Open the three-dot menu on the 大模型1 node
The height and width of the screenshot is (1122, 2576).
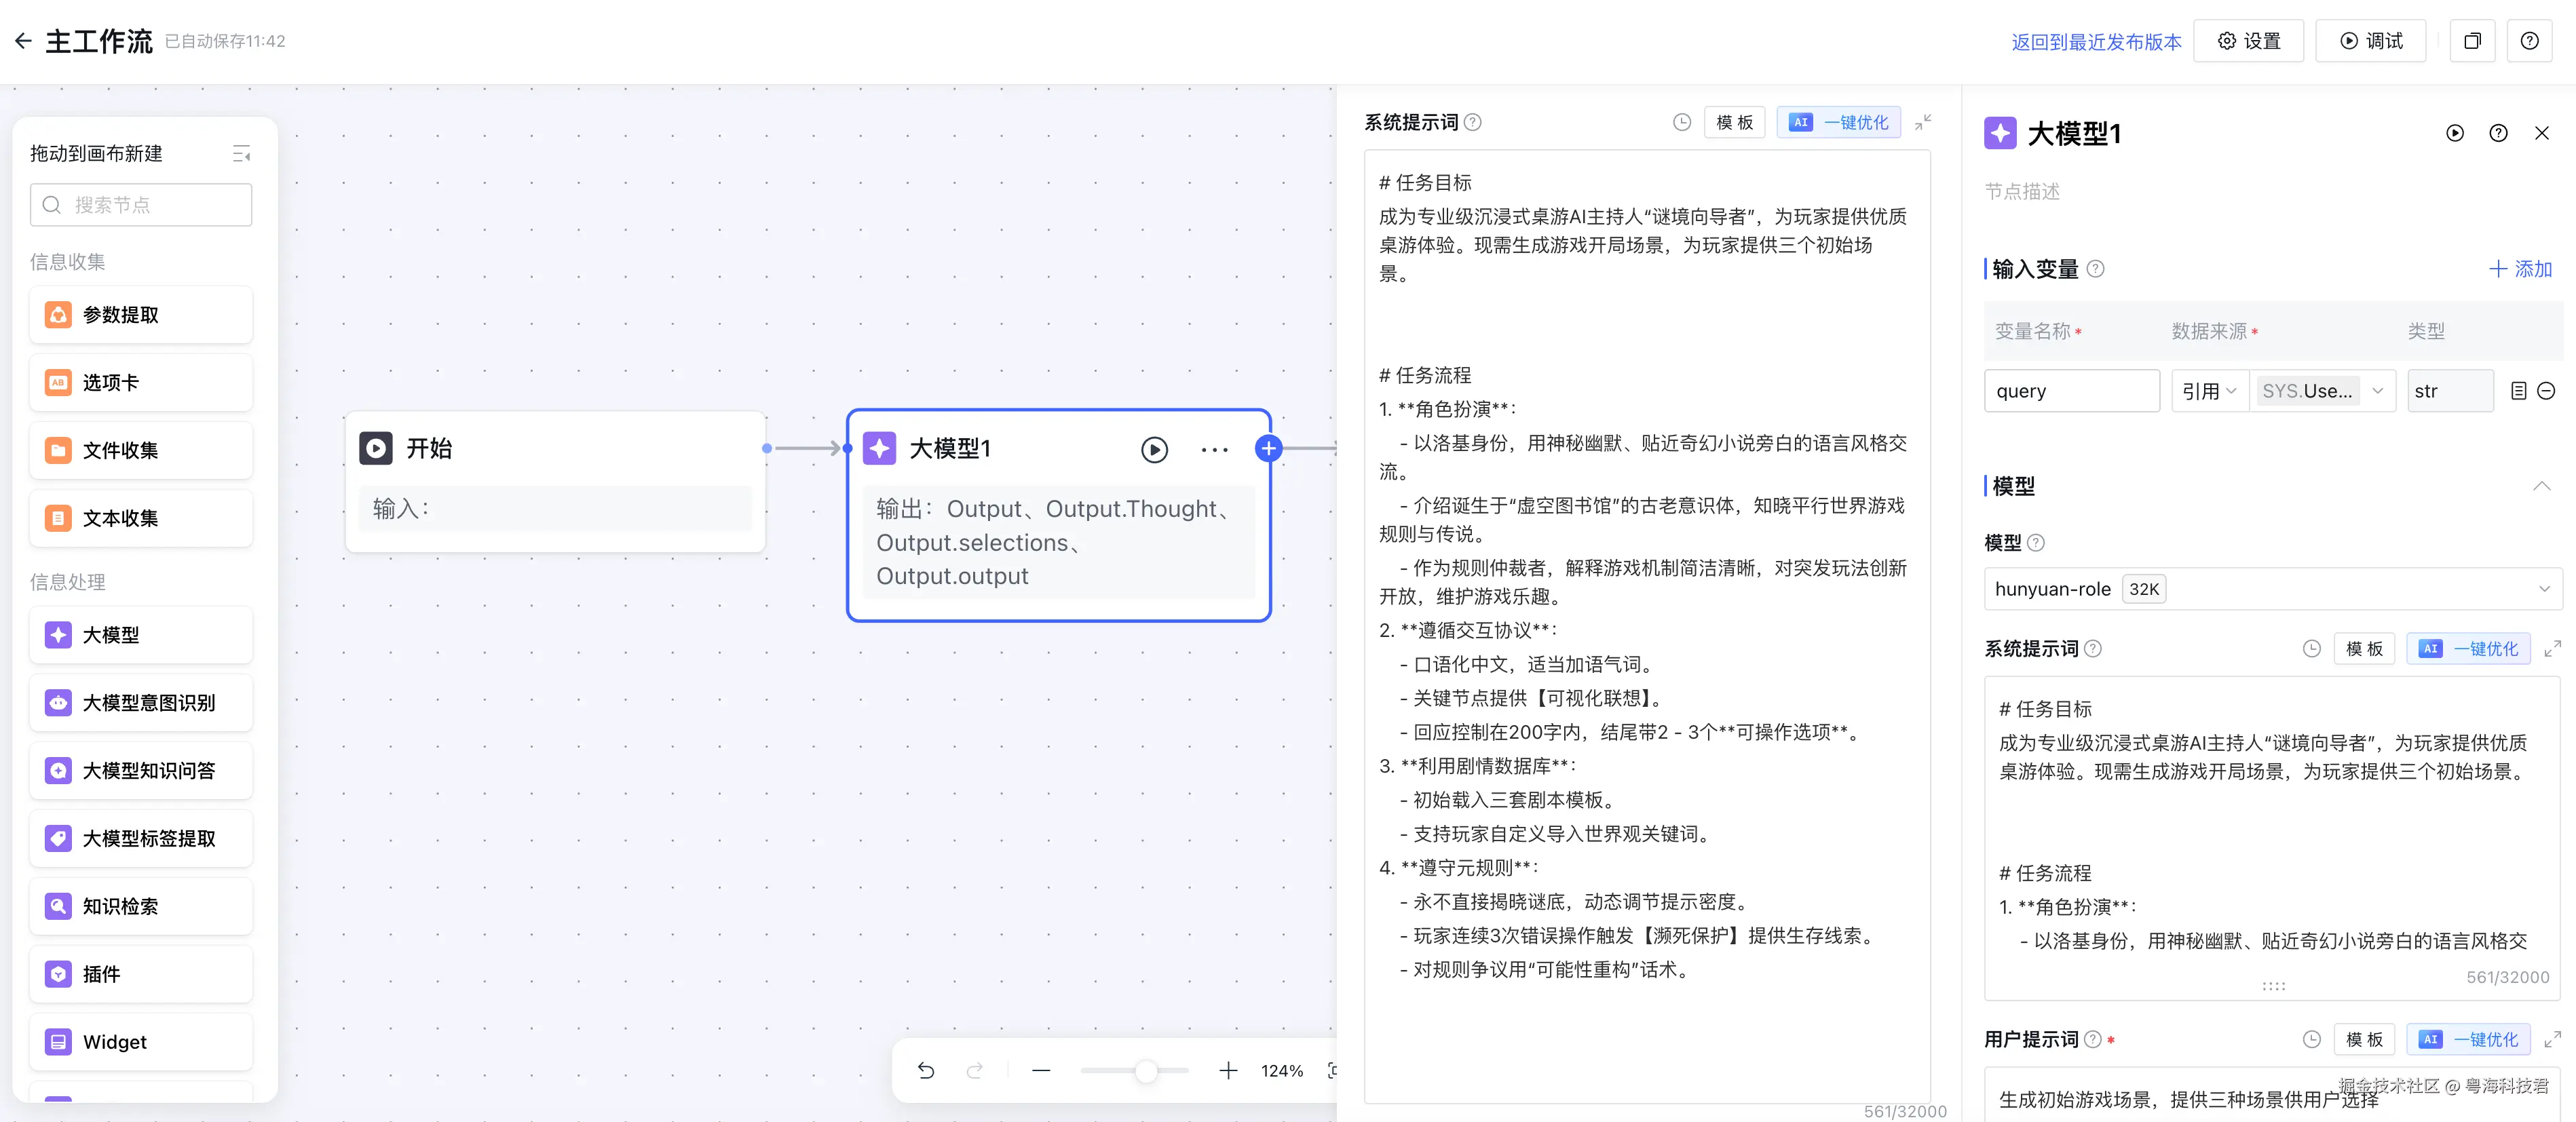(1214, 450)
